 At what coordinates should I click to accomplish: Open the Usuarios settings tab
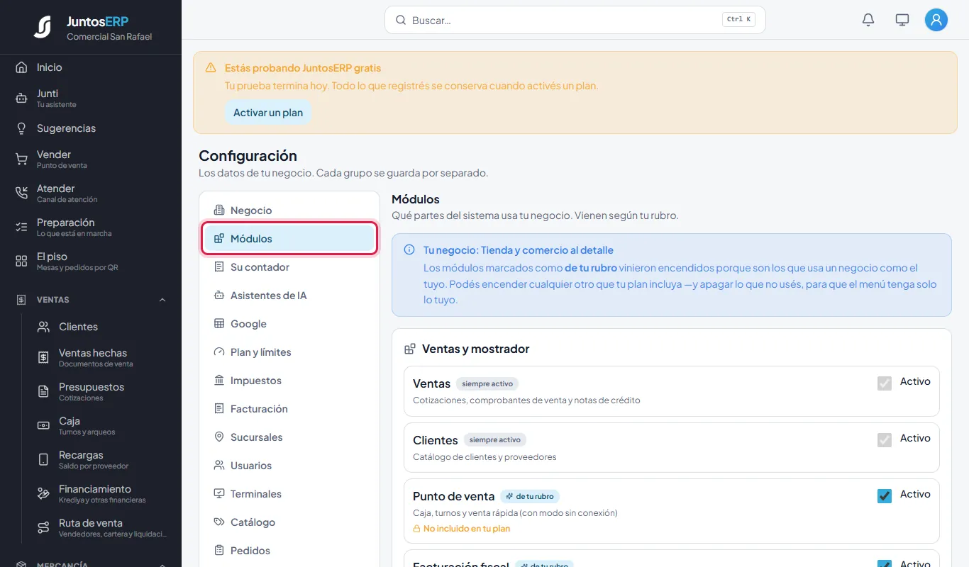289,466
